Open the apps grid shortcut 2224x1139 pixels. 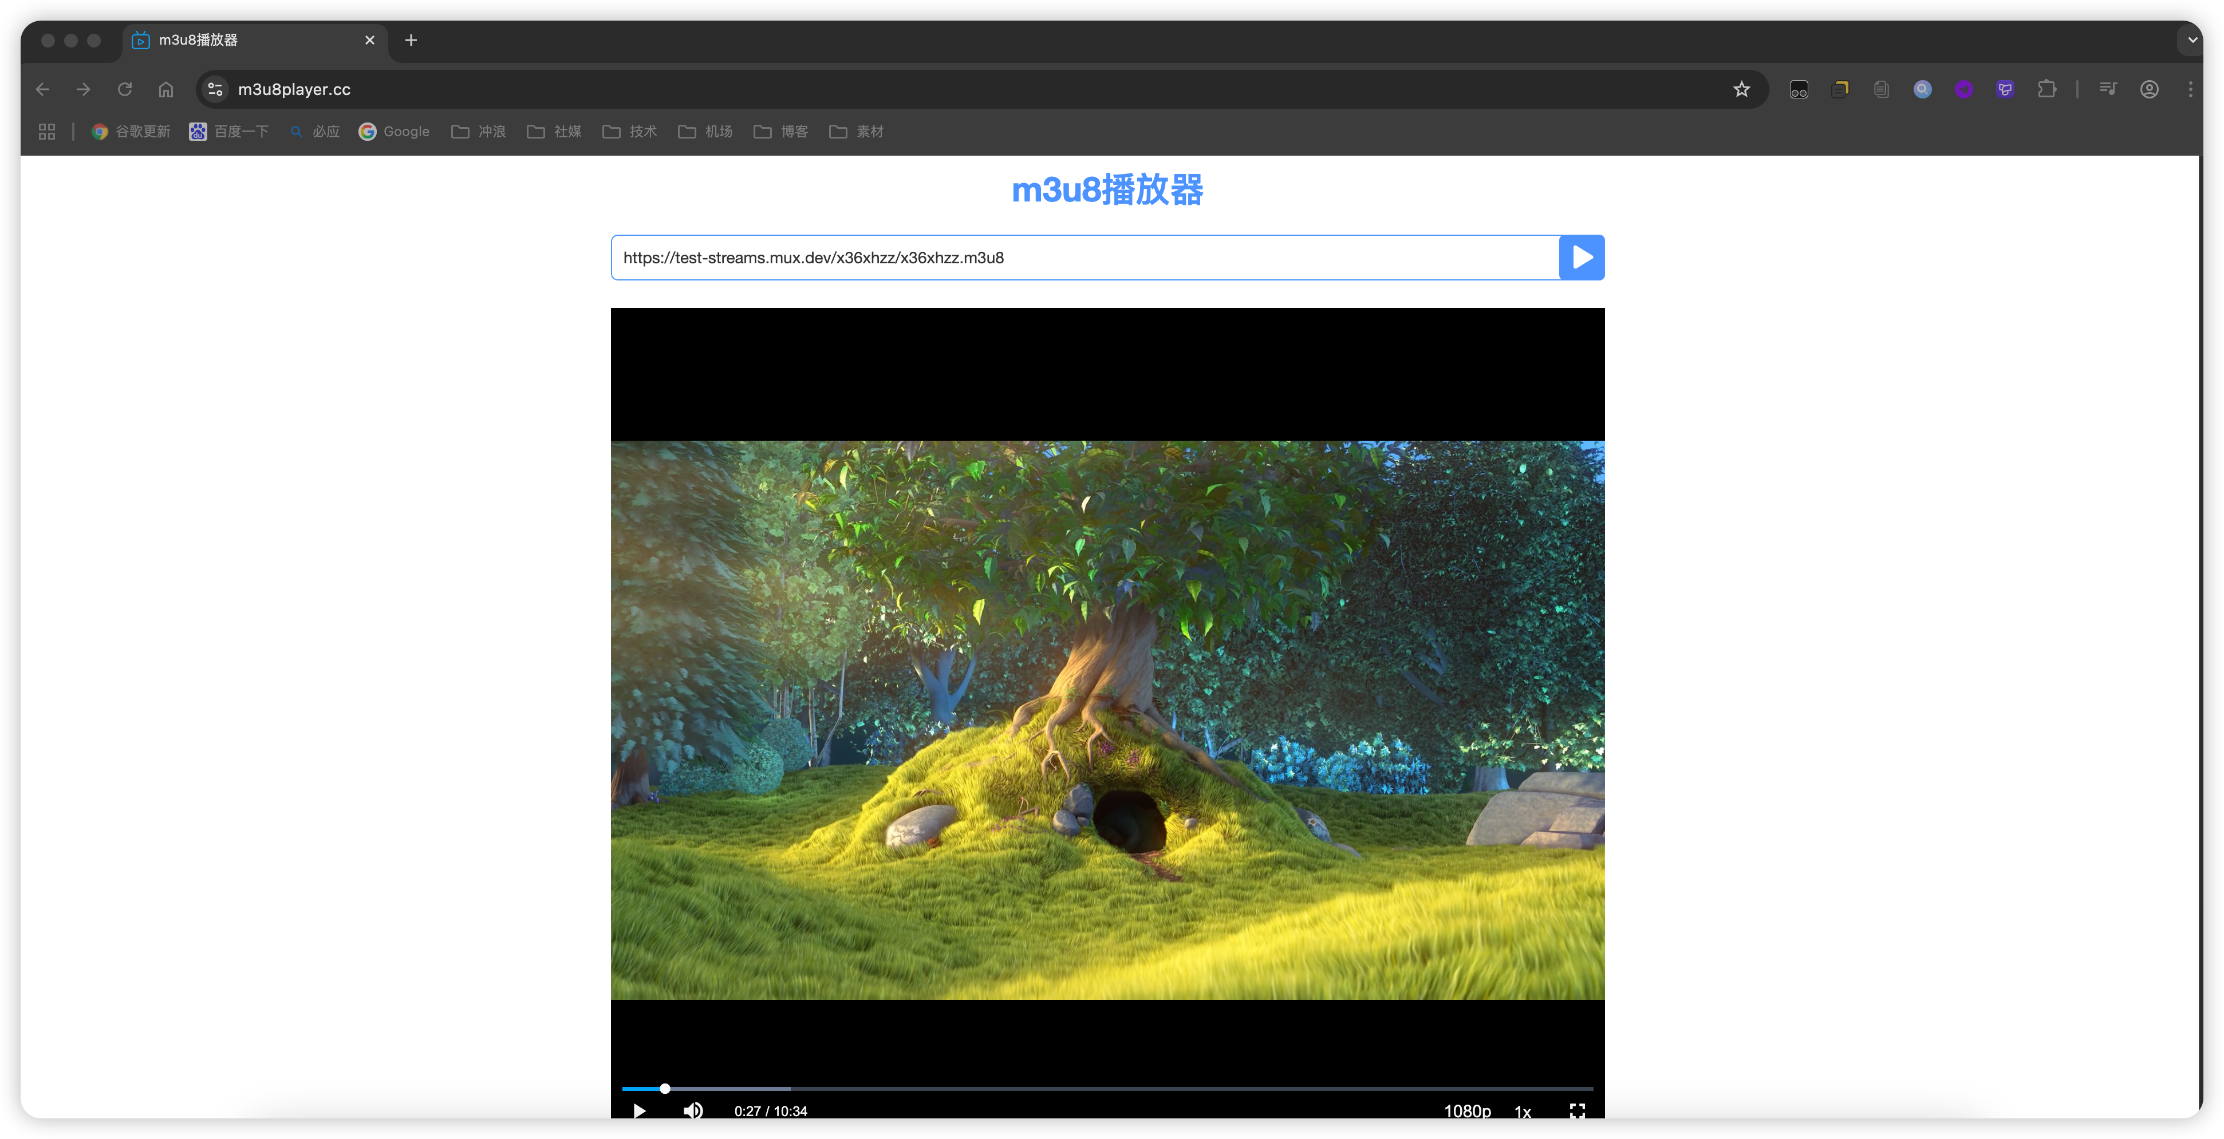(46, 131)
